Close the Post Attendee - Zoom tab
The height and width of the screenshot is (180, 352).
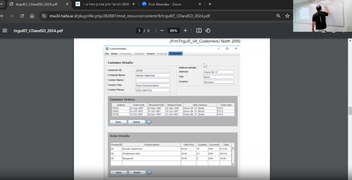(x=200, y=4)
